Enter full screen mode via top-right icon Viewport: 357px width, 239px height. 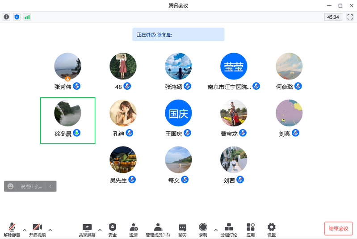point(350,17)
